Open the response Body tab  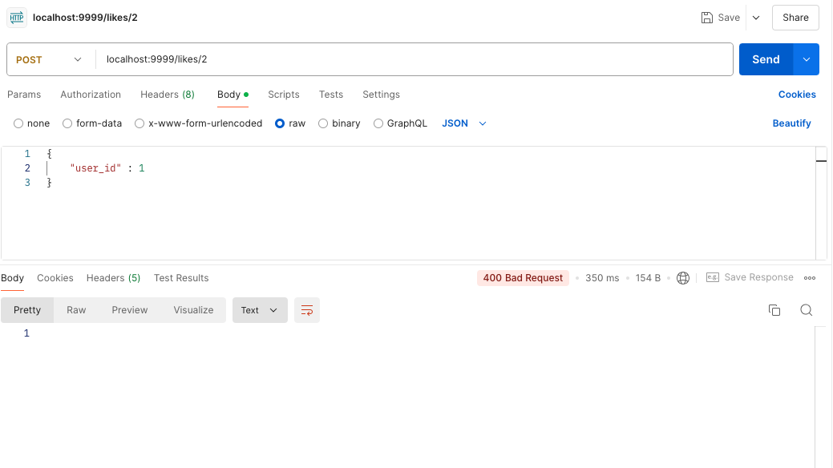point(12,278)
